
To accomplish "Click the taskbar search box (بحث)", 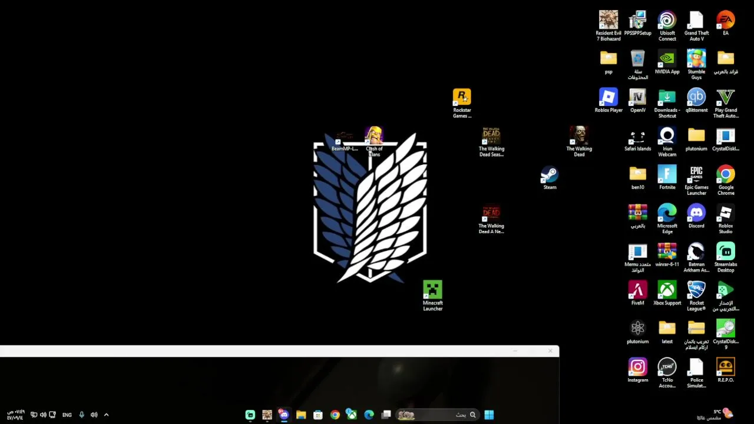I will click(x=436, y=415).
